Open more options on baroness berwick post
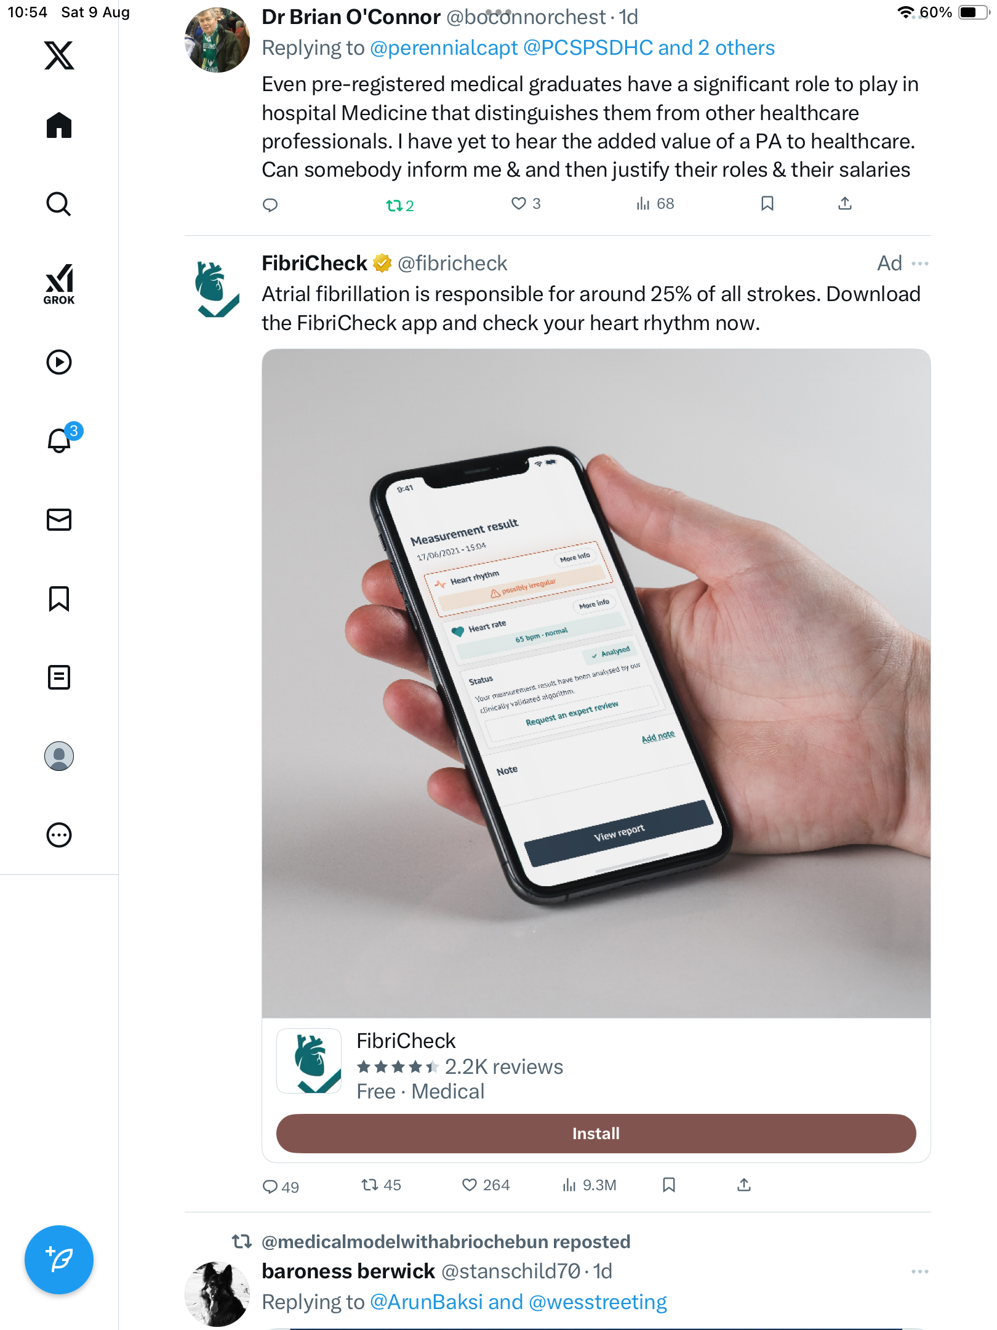 tap(920, 1272)
